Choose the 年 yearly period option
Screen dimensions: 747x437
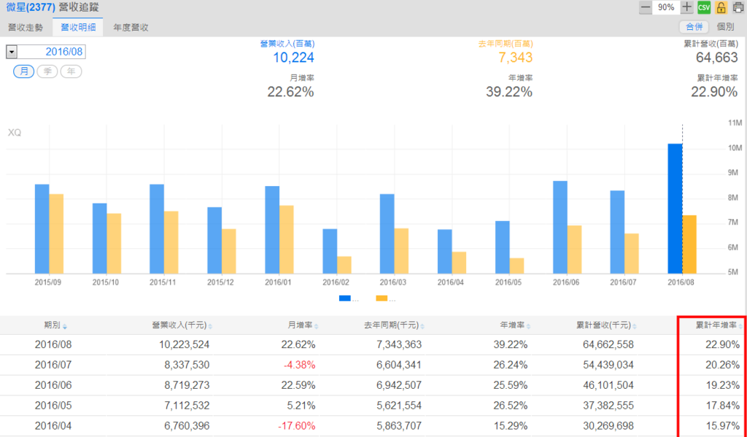(71, 71)
